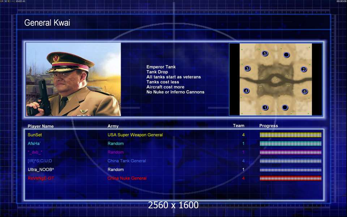This screenshot has height=217, width=347.
Task: Click start position 3 on the minimap
Action: click(x=247, y=68)
